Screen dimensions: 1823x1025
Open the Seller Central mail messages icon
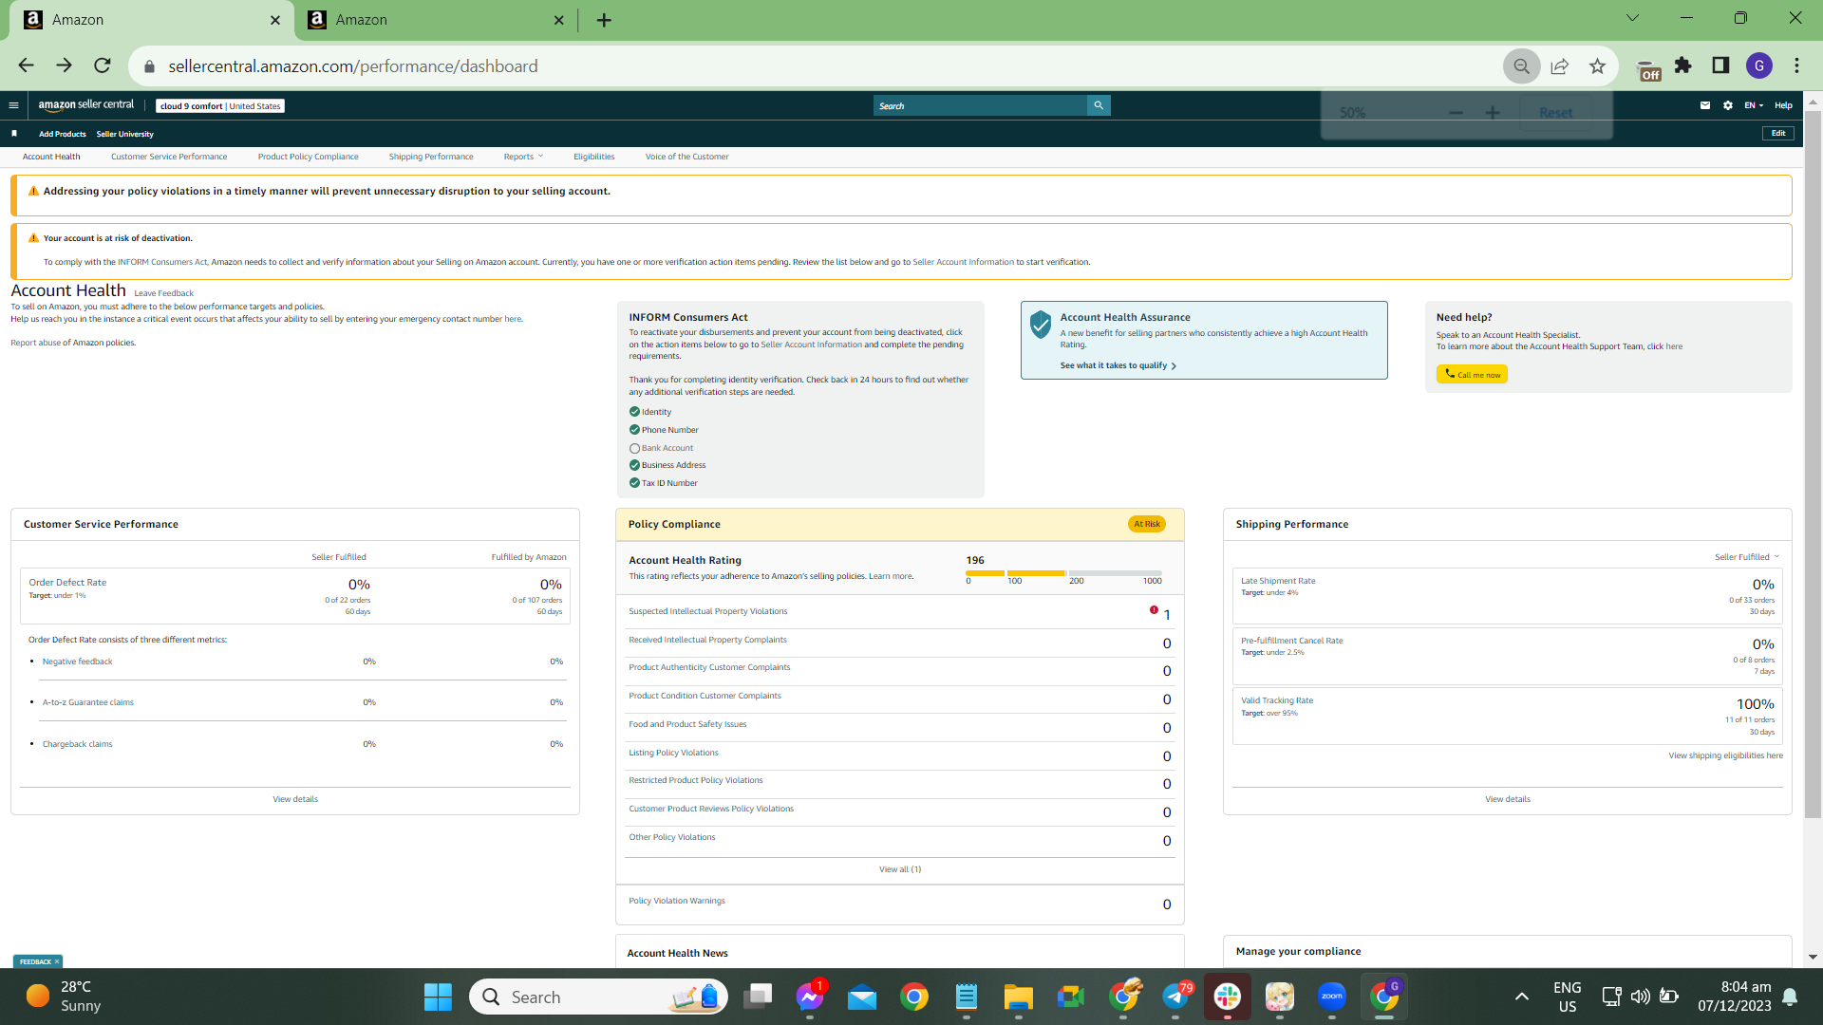click(x=1705, y=105)
